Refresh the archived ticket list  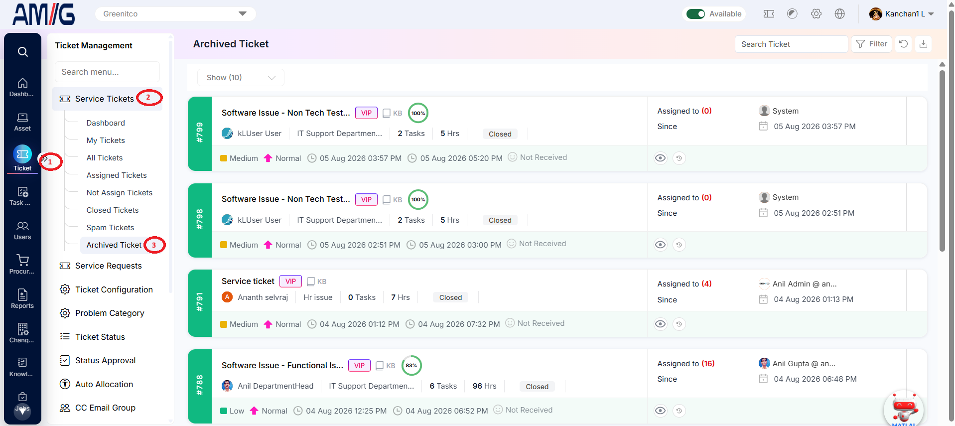903,44
